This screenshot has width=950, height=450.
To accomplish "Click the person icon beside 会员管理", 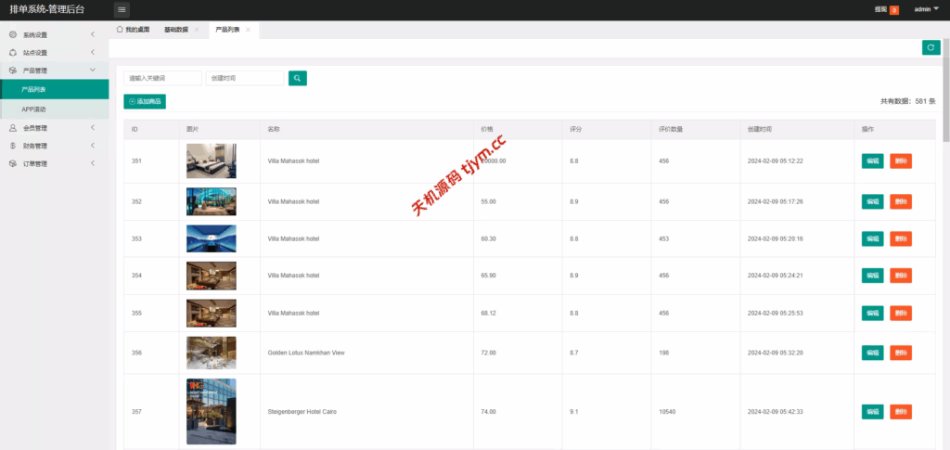I will click(x=12, y=128).
